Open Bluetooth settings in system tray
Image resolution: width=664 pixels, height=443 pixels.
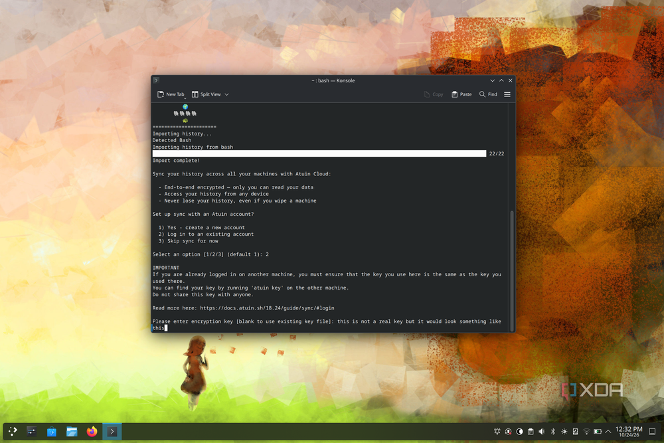point(552,432)
